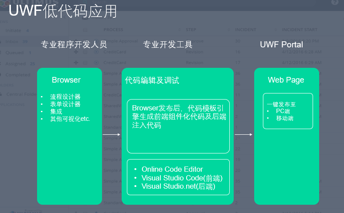The image size is (344, 213).
Task: Tick the checkbox on CreditCard incident 16 row
Action: click(85, 52)
